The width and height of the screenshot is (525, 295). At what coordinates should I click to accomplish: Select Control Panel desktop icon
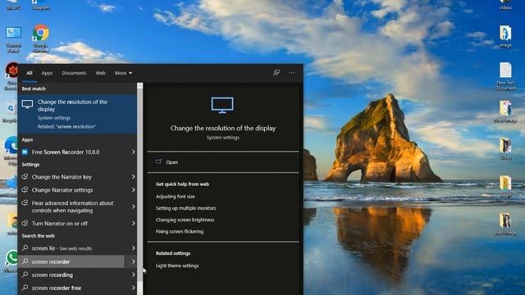(x=14, y=39)
